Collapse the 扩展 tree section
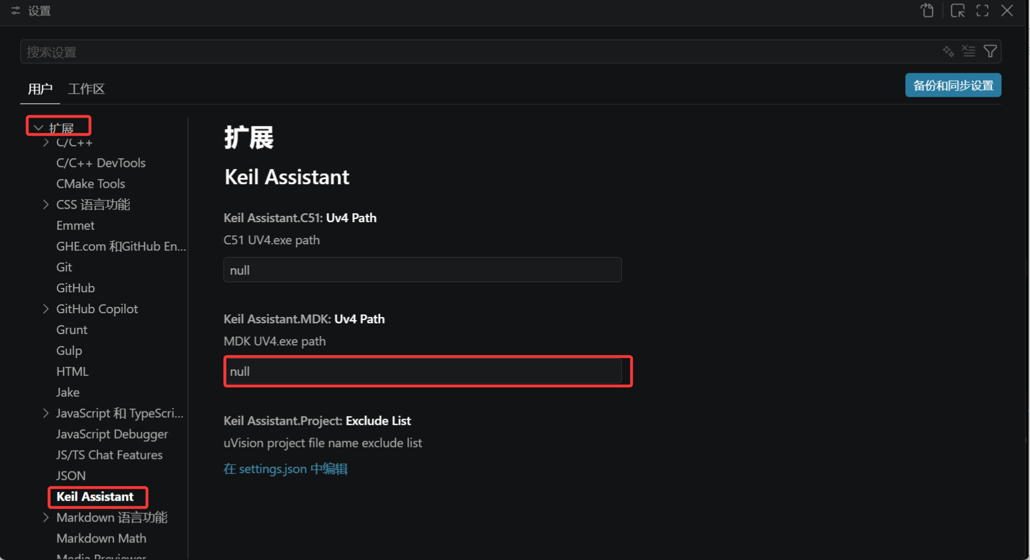This screenshot has width=1030, height=560. pyautogui.click(x=38, y=128)
